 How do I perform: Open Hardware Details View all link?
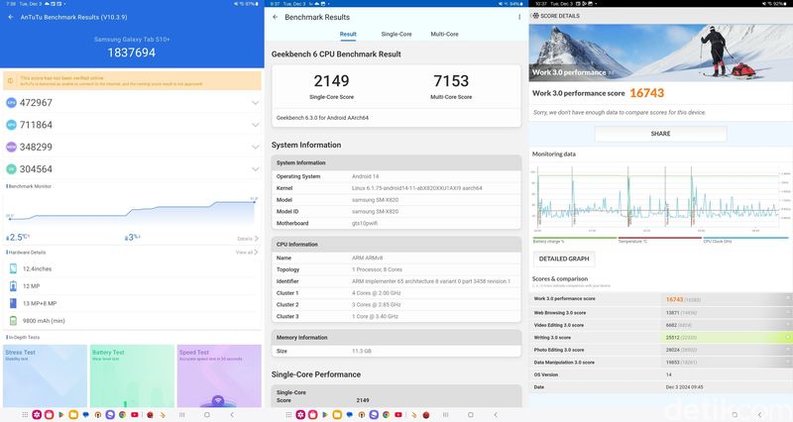point(247,253)
